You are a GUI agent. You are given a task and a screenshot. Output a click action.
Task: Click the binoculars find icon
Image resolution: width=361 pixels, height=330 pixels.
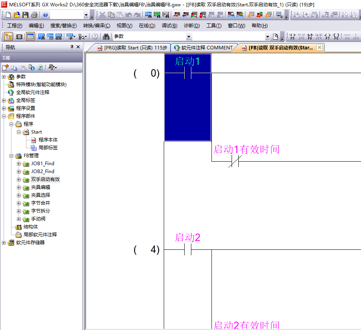pos(106,36)
